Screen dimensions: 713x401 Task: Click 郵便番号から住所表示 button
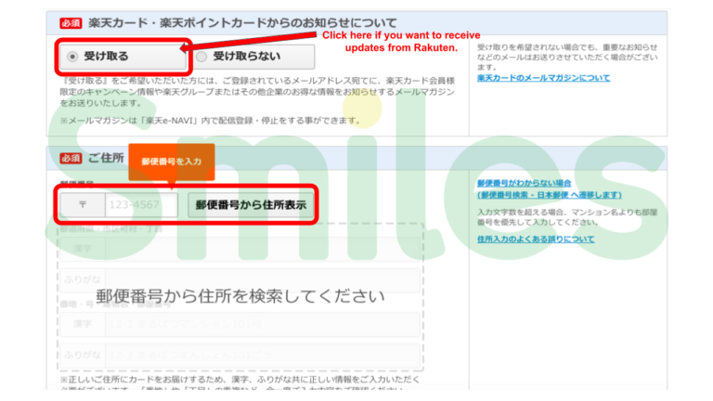(x=251, y=204)
